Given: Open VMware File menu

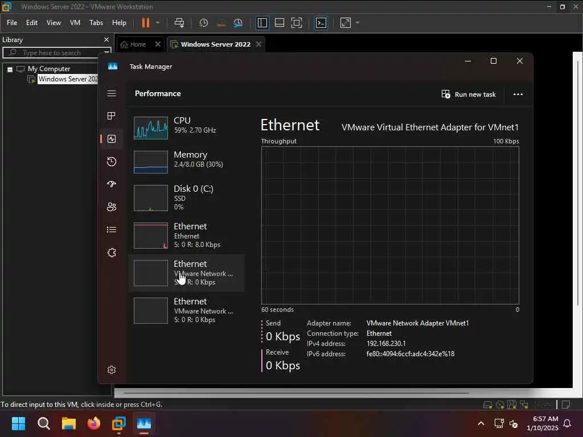Looking at the screenshot, I should [12, 23].
